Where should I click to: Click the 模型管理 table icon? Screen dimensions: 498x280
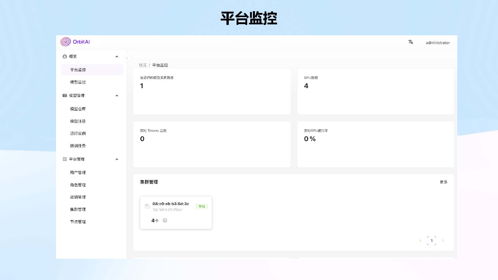pyautogui.click(x=65, y=96)
